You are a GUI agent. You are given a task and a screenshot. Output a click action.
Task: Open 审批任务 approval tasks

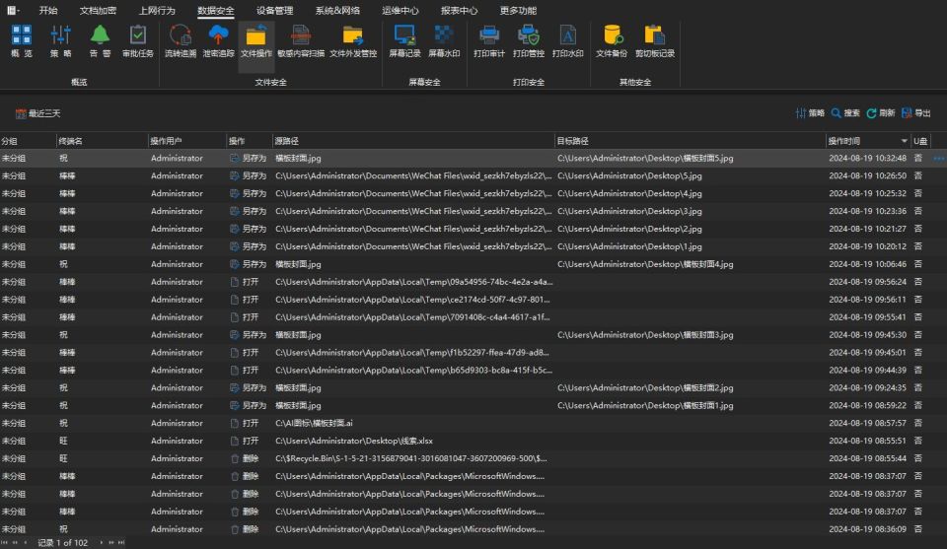[x=138, y=41]
